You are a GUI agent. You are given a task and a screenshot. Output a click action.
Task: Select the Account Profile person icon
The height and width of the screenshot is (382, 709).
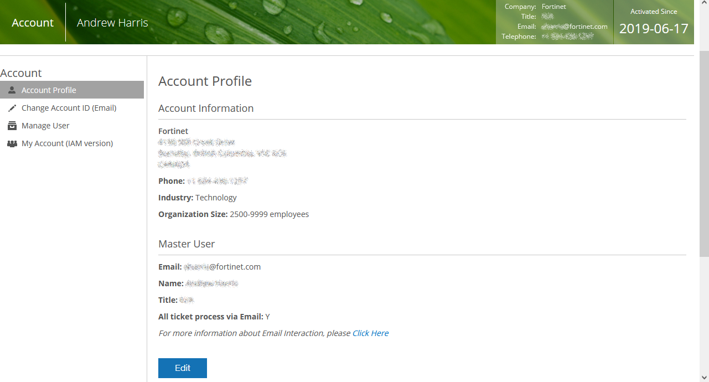[x=12, y=89]
